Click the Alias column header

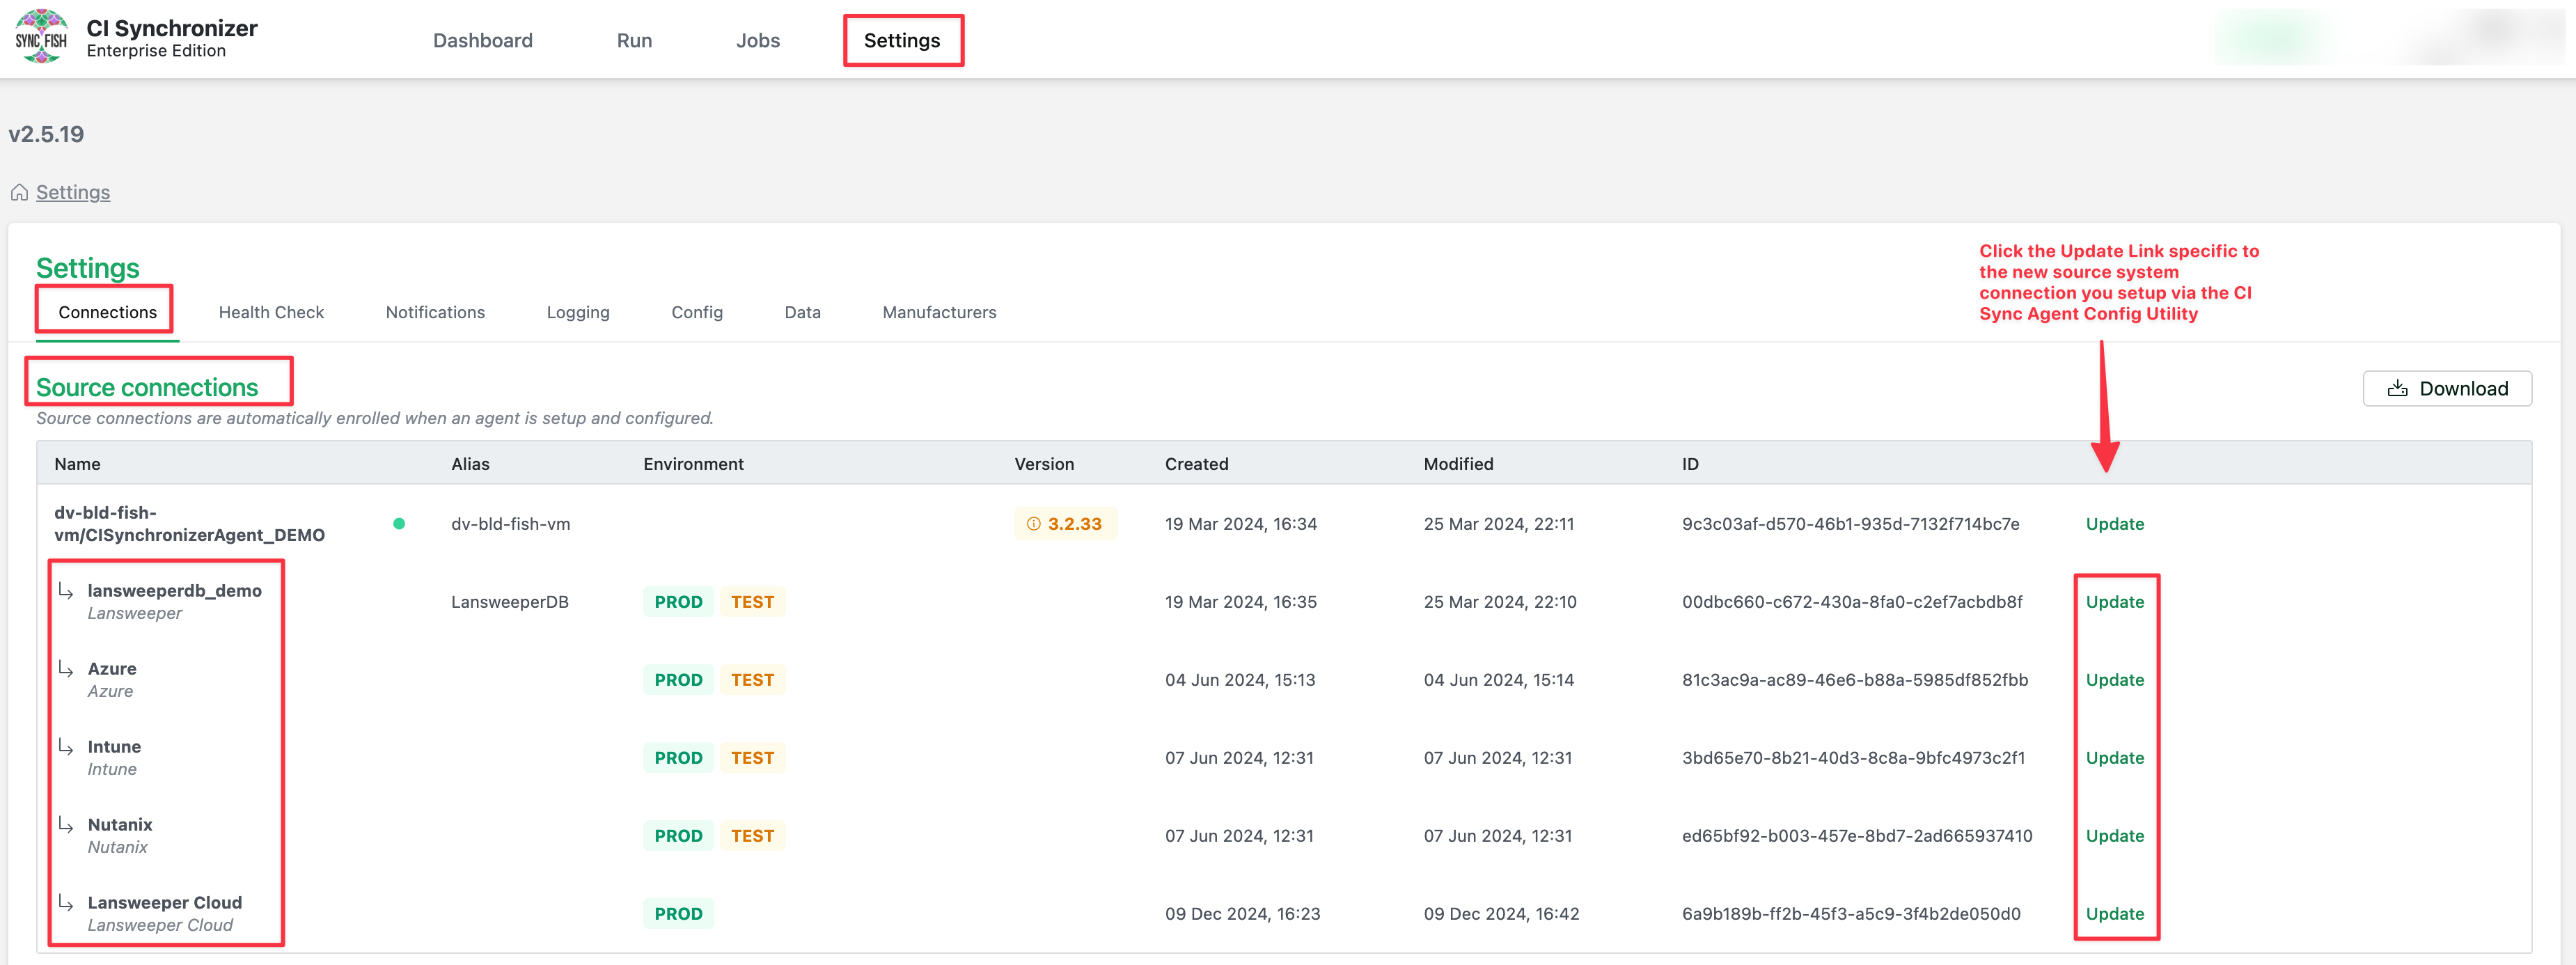coord(470,463)
